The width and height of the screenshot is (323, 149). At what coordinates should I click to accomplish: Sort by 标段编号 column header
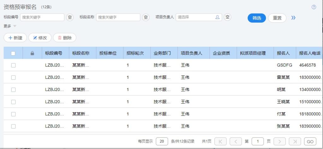(x=54, y=53)
